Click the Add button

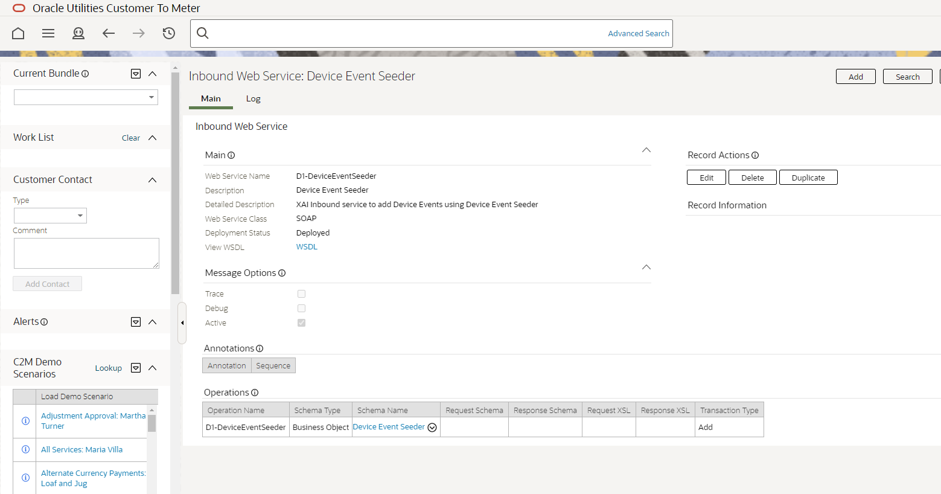click(856, 77)
